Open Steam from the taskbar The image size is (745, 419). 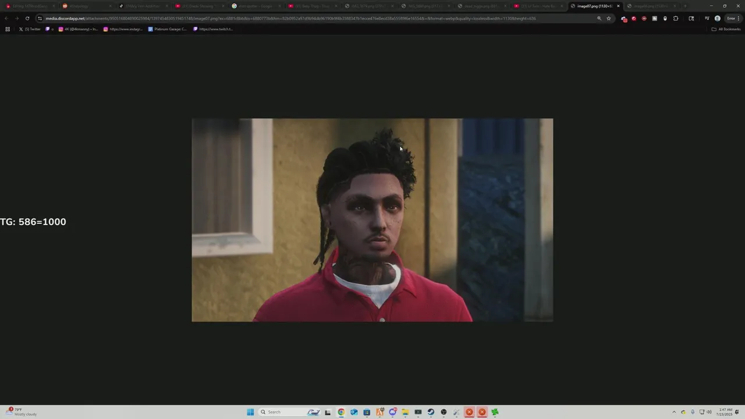point(431,412)
